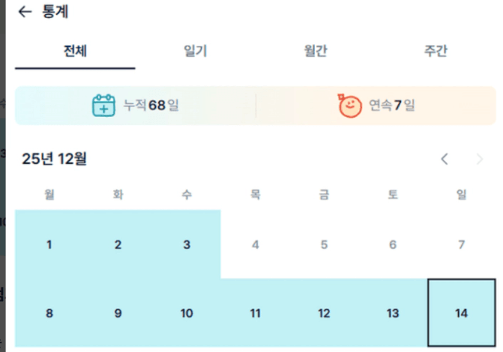Choose day 7 in the Sunday column
The height and width of the screenshot is (352, 503).
[x=462, y=245]
